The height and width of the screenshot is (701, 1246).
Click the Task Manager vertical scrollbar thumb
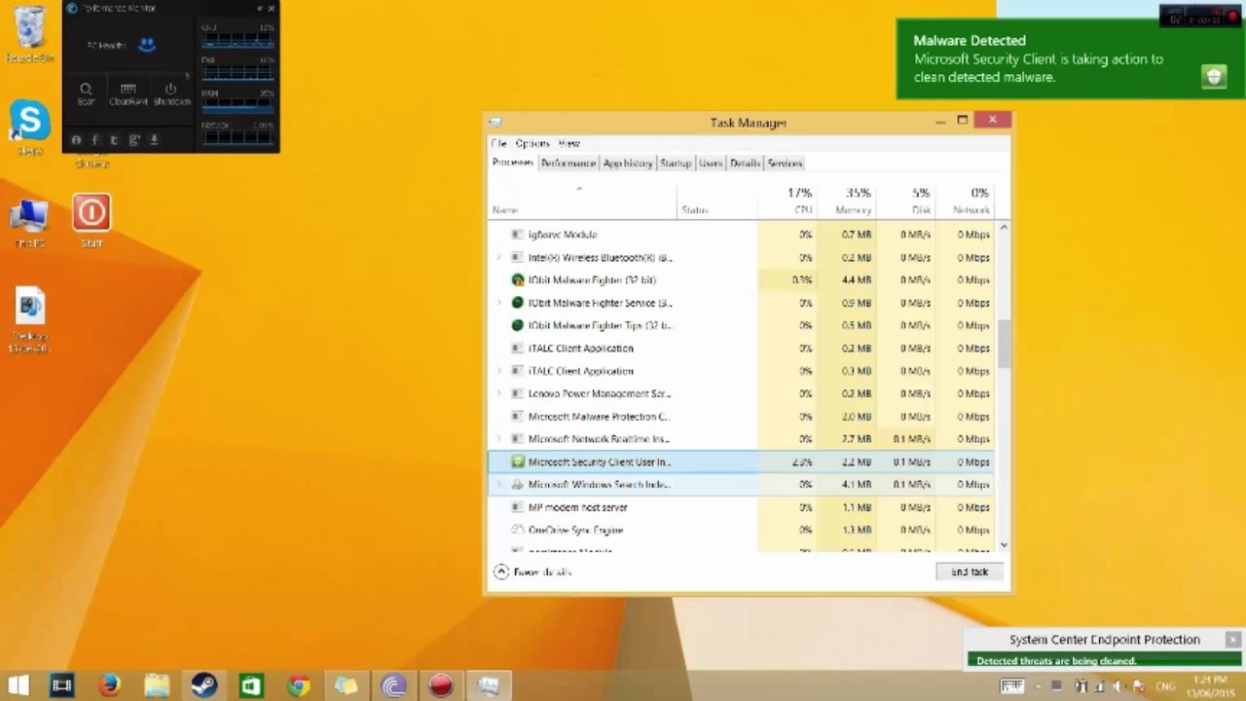(1004, 343)
